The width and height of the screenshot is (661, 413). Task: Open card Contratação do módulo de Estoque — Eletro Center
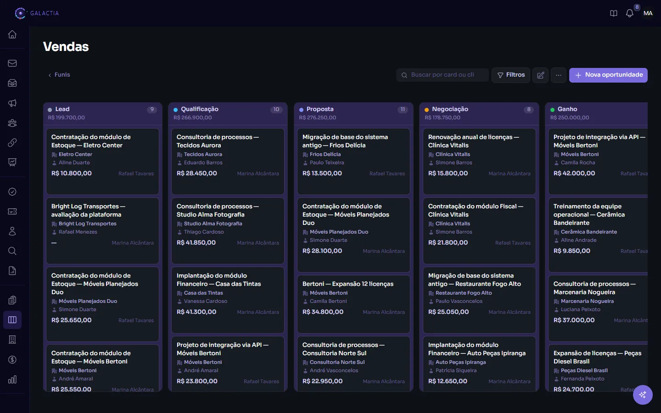click(103, 162)
